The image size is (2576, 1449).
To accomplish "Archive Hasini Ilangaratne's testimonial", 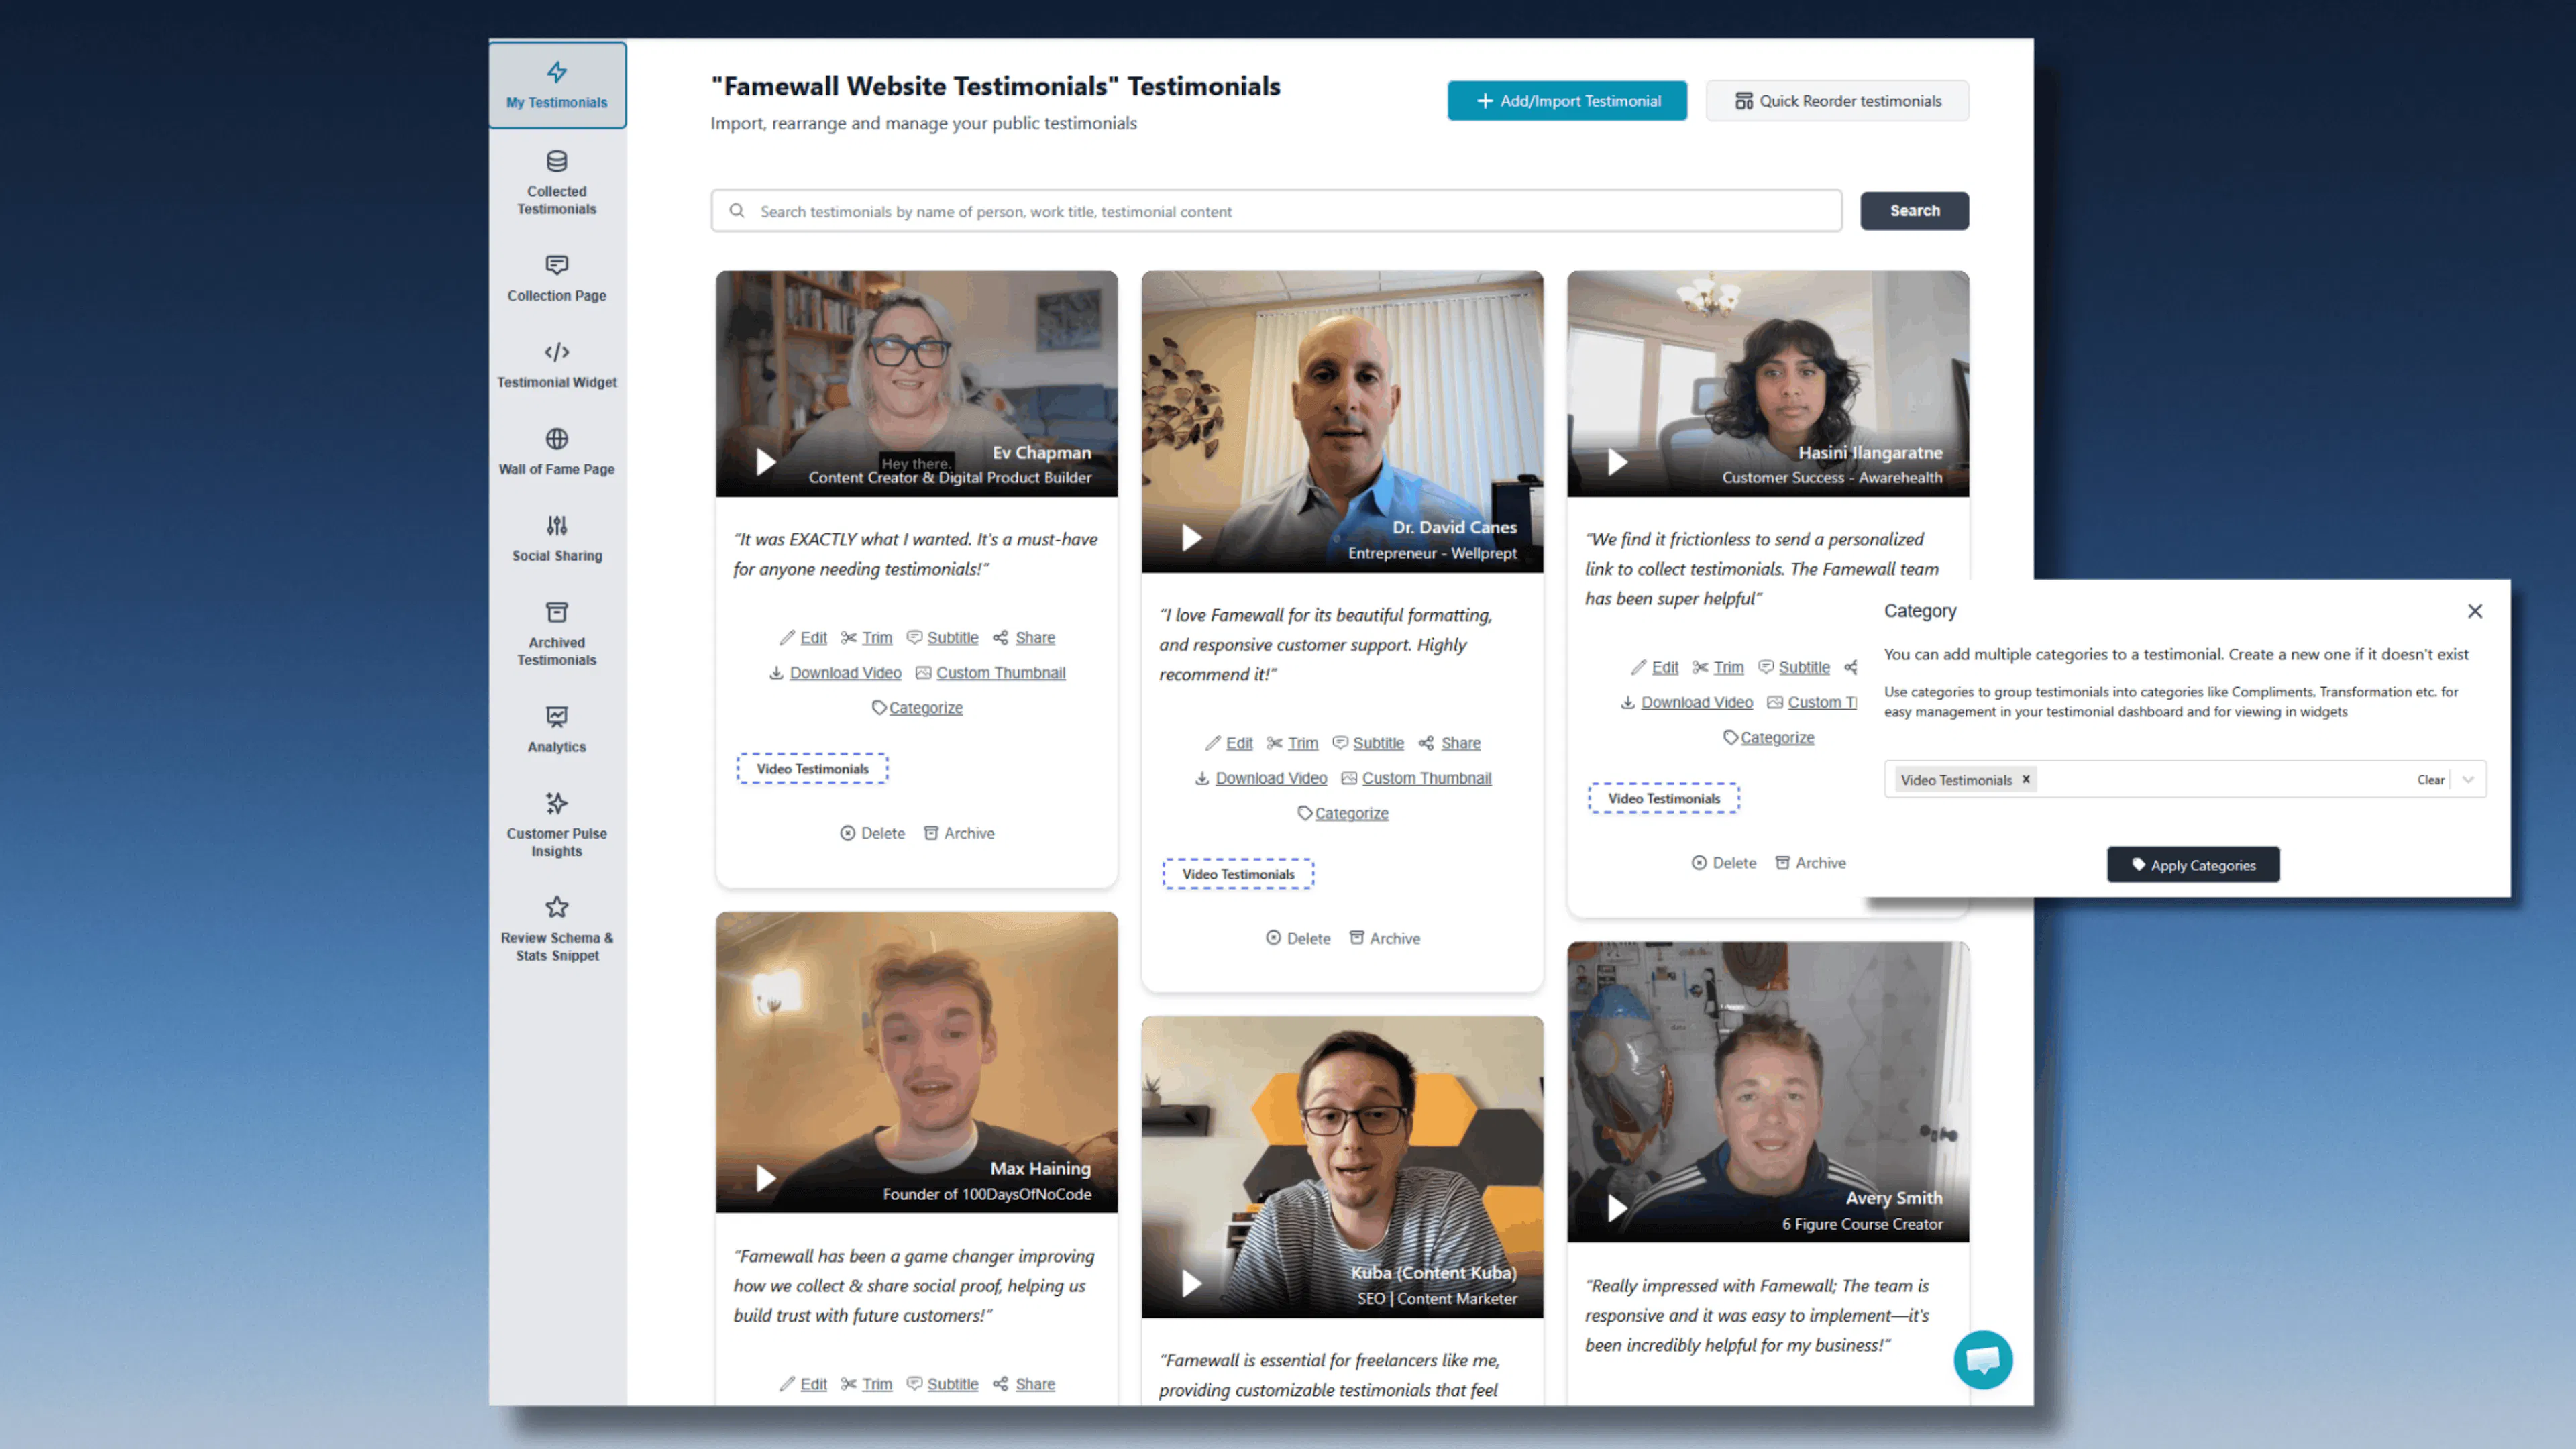I will point(1810,863).
